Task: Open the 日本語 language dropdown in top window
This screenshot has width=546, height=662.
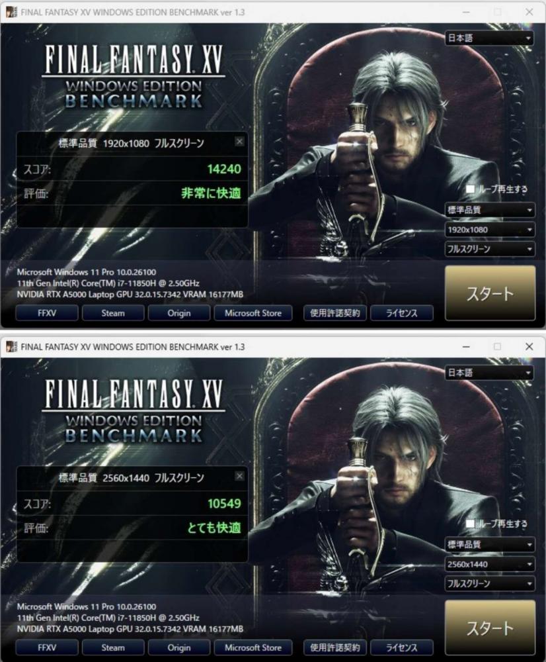Action: click(489, 38)
